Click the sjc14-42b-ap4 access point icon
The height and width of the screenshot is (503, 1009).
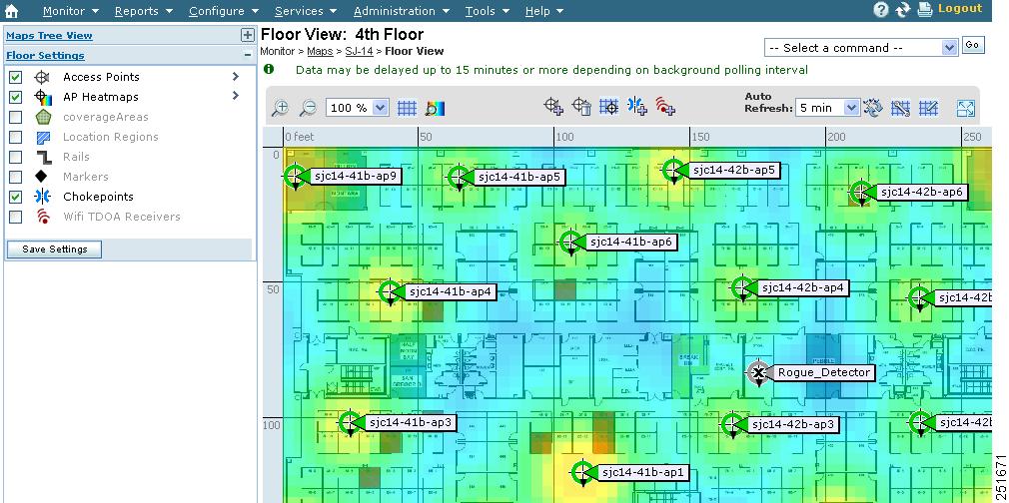pyautogui.click(x=742, y=288)
